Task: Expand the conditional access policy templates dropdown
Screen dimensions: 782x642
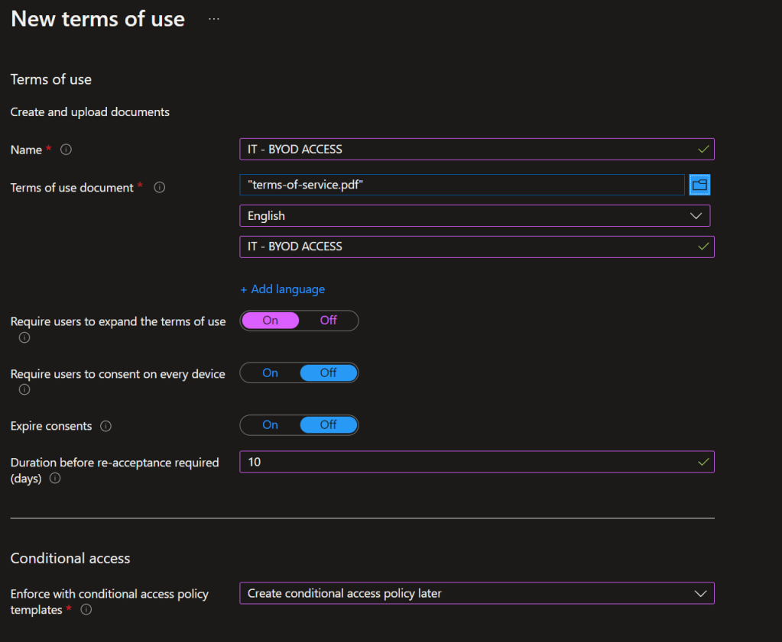Action: point(476,593)
